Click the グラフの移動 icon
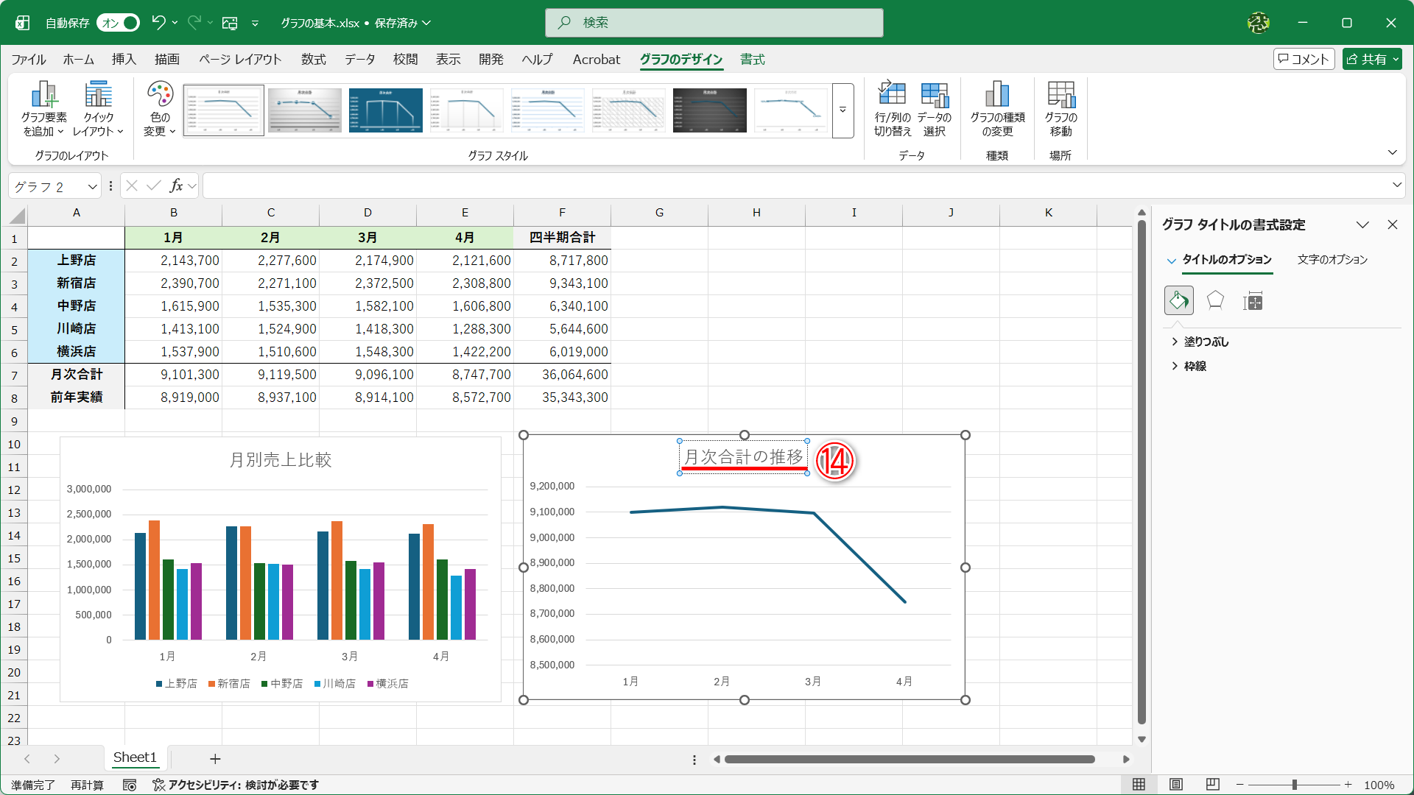Viewport: 1414px width, 795px height. [1060, 96]
